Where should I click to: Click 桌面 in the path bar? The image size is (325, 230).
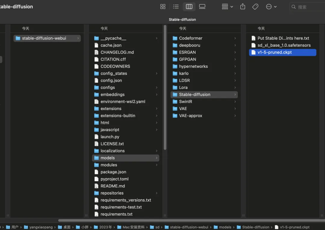pos(64,227)
